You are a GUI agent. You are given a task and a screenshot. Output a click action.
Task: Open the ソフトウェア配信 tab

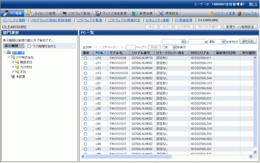pos(75,13)
